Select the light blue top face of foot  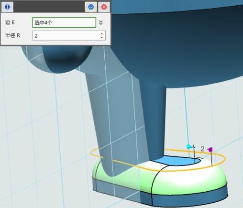(x=176, y=161)
